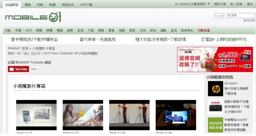Image resolution: width=256 pixels, height=136 pixels.
Task: Open the 蘋果 category
Action: 70,30
